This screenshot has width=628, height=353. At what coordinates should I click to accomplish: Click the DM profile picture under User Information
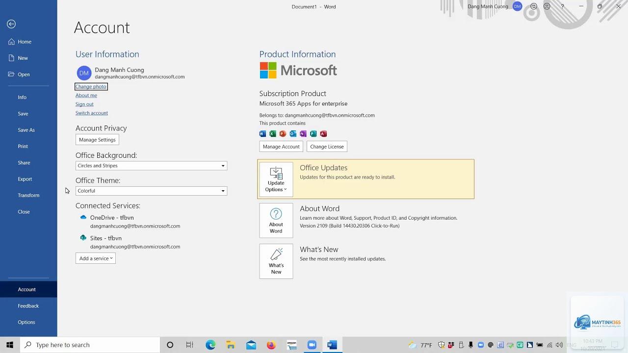[84, 73]
